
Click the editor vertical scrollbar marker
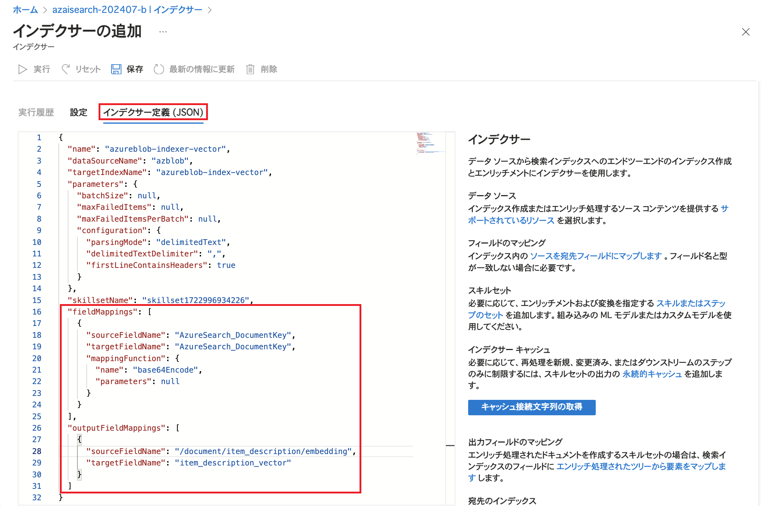coord(450,445)
